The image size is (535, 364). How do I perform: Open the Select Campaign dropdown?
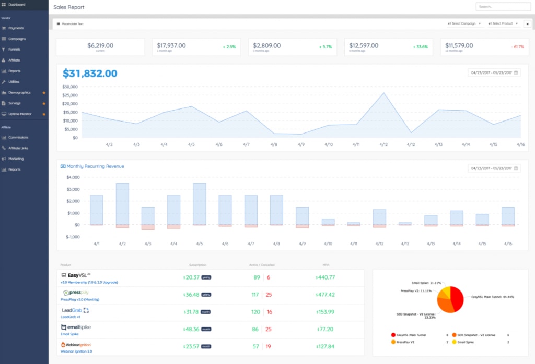pyautogui.click(x=464, y=24)
